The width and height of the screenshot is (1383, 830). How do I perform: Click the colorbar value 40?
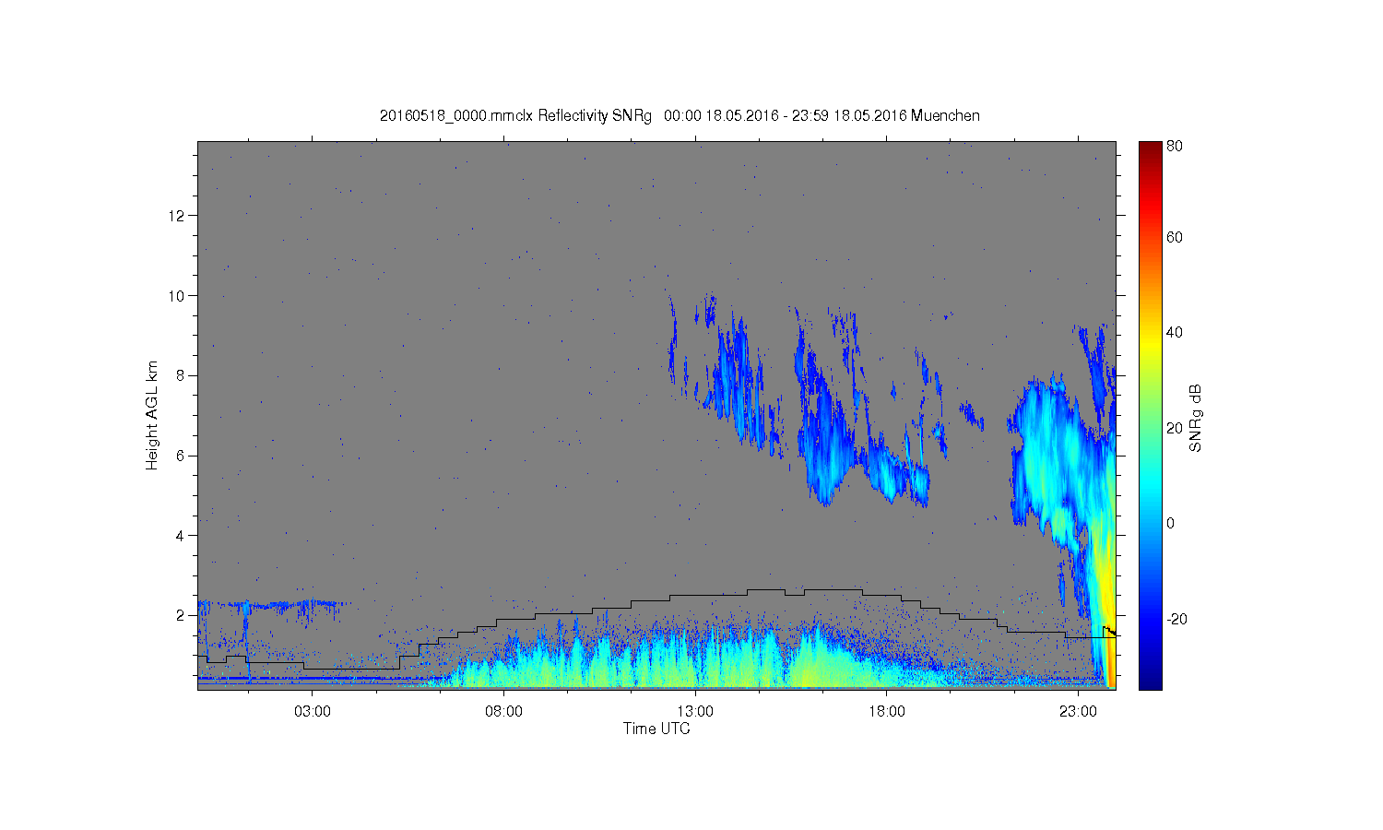tap(1175, 333)
